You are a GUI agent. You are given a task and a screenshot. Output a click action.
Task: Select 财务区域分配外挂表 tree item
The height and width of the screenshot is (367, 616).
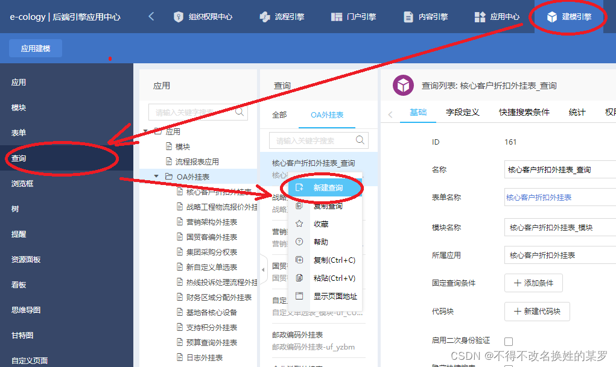214,297
